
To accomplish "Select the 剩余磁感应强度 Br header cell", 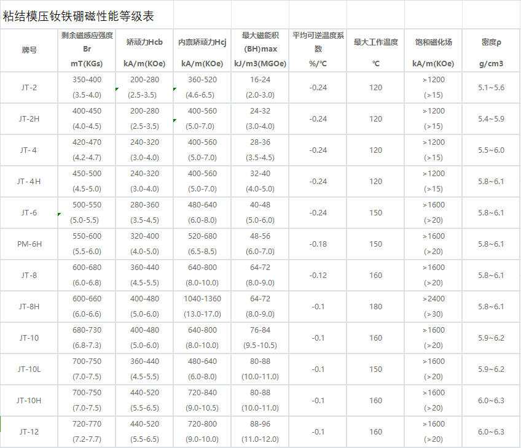I will (87, 50).
